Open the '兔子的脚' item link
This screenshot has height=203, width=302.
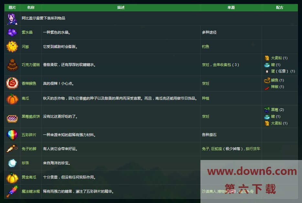[x=29, y=149]
